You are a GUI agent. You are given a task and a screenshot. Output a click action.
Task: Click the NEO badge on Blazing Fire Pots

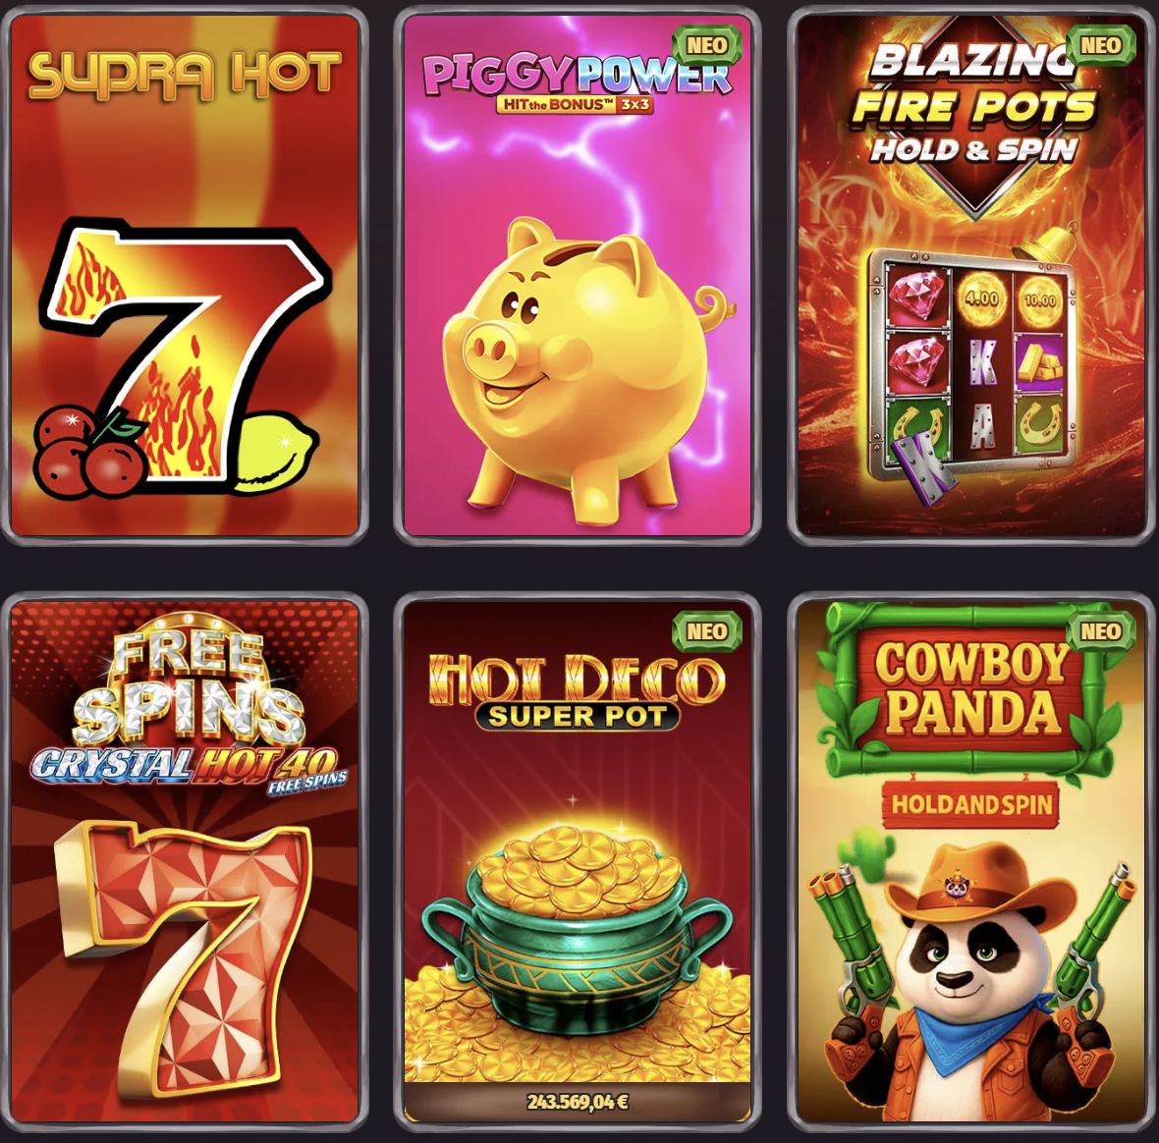[x=1101, y=45]
